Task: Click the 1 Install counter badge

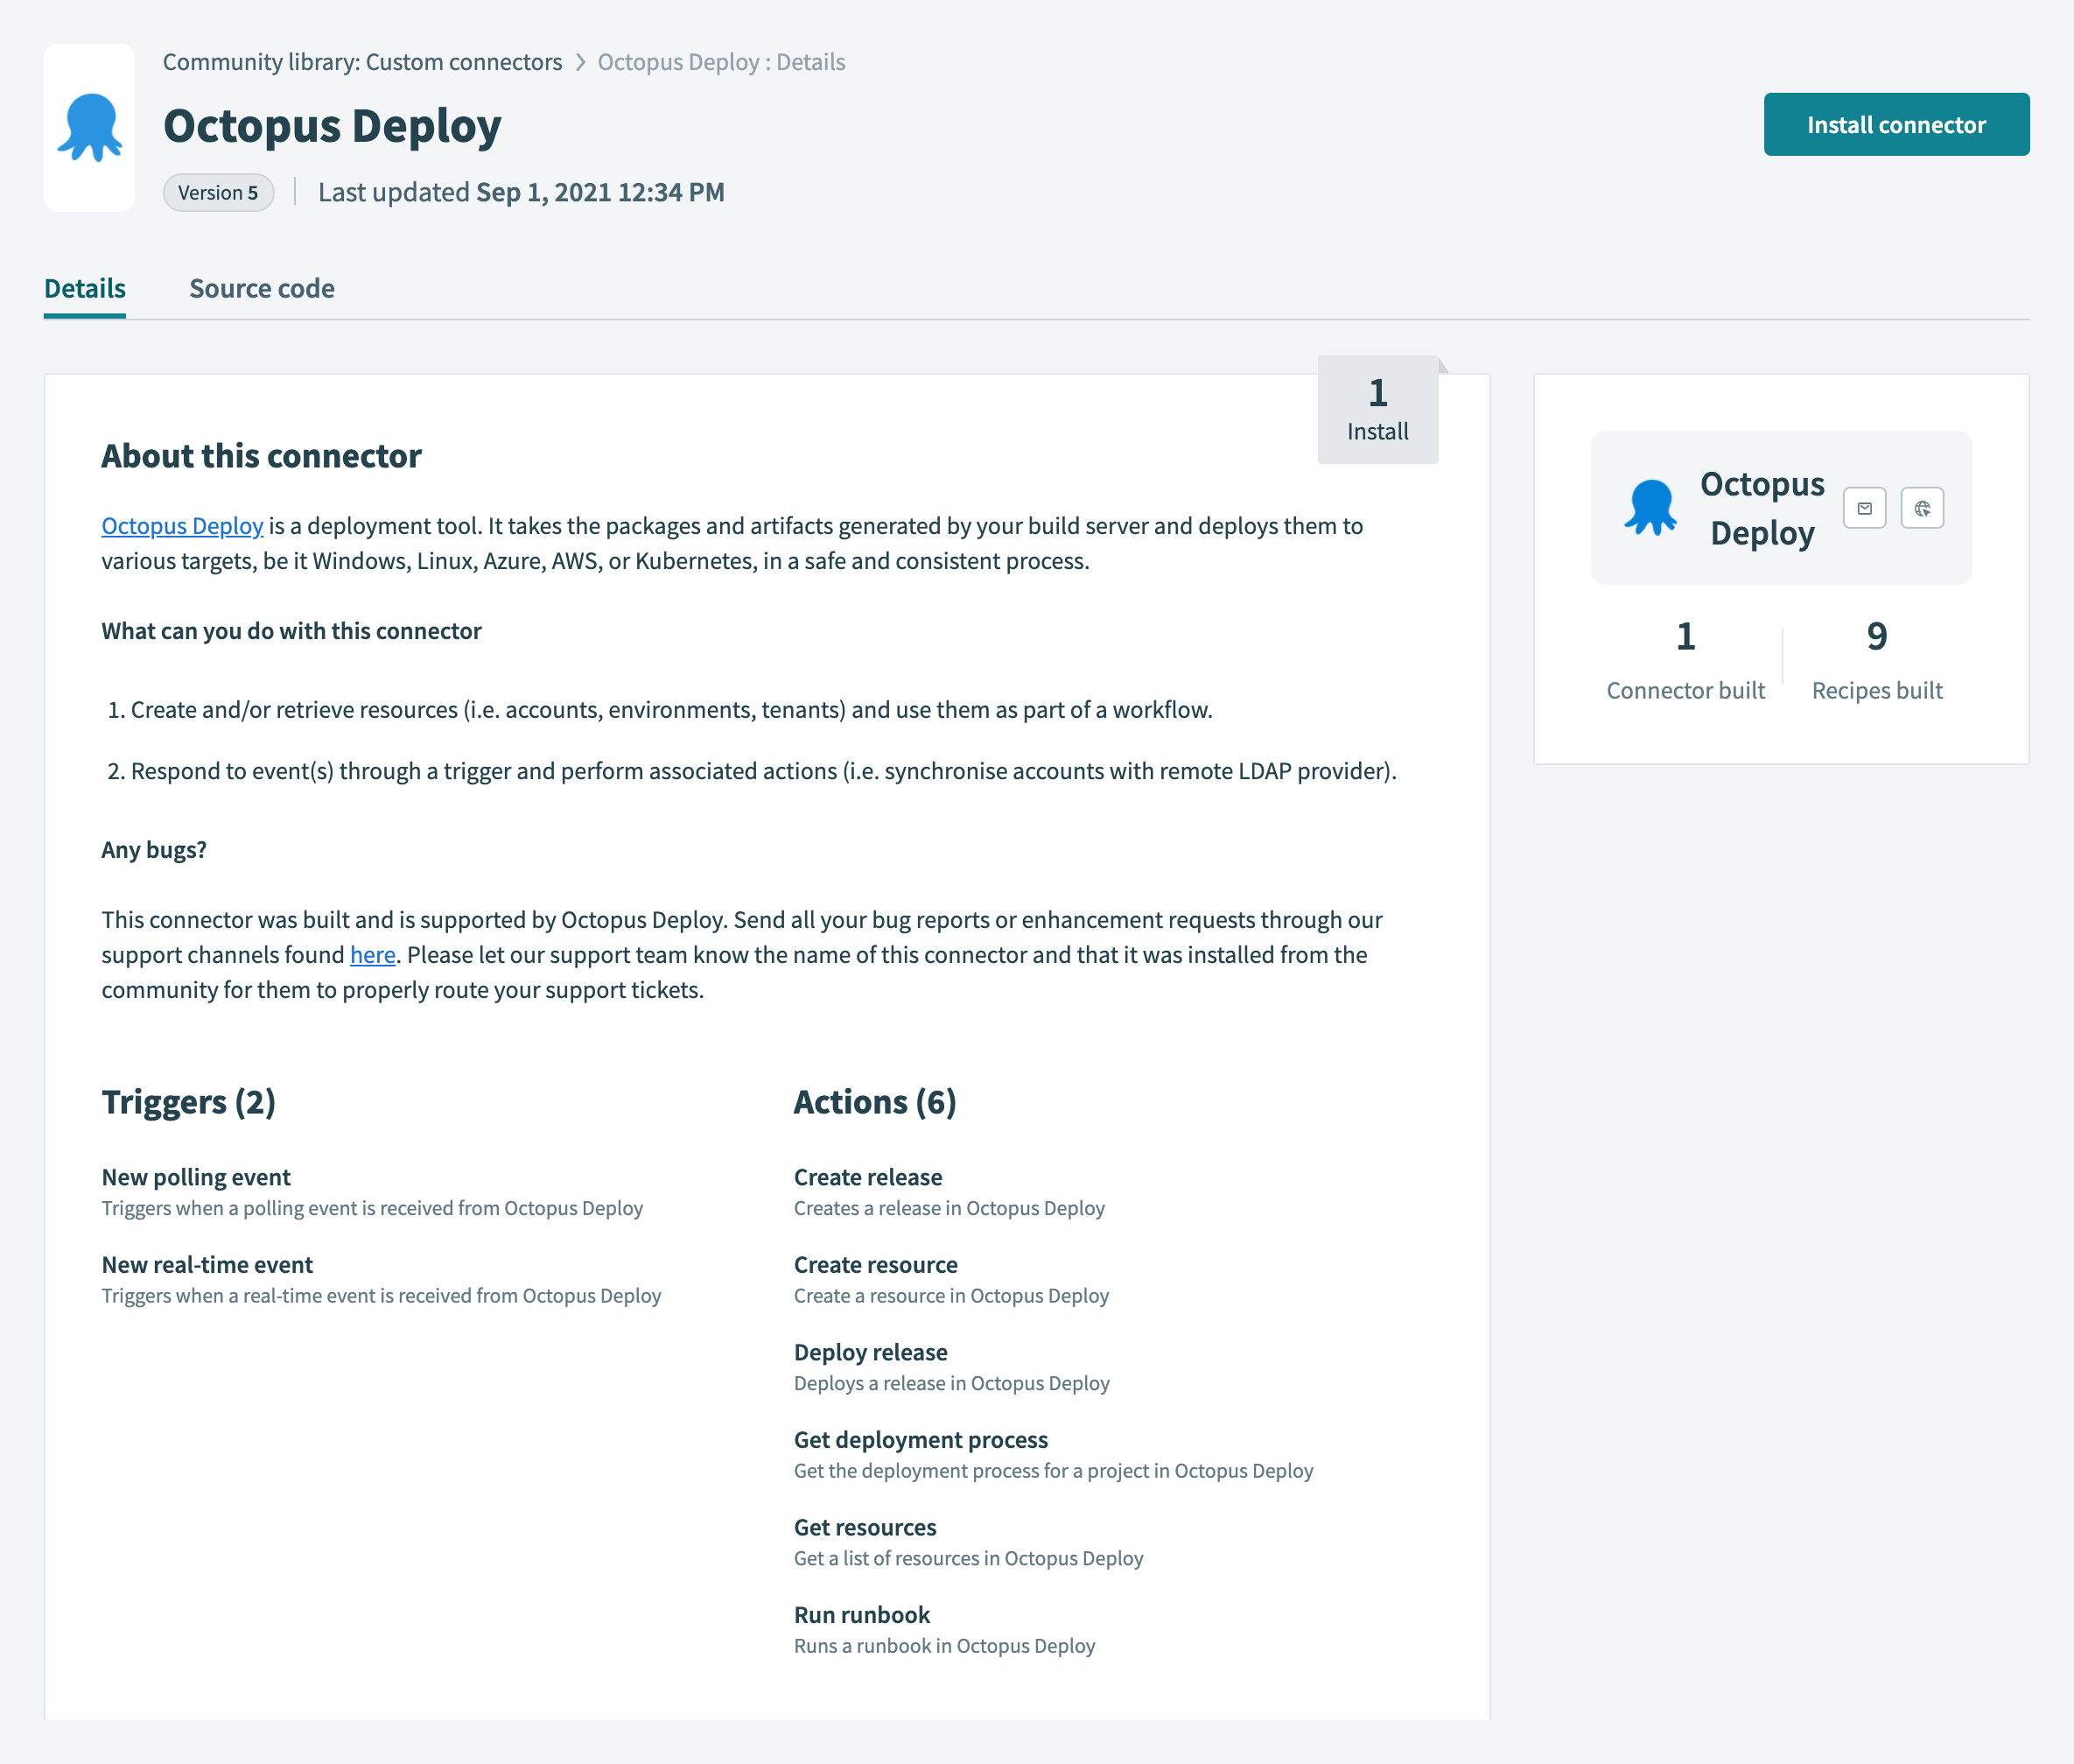Action: tap(1377, 410)
